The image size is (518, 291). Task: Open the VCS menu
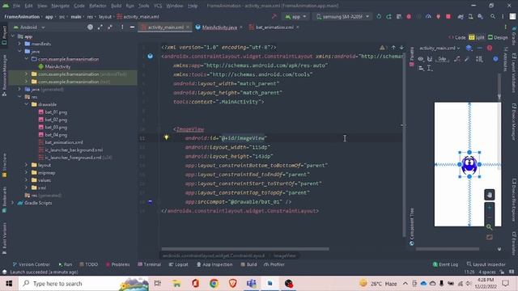click(x=158, y=6)
